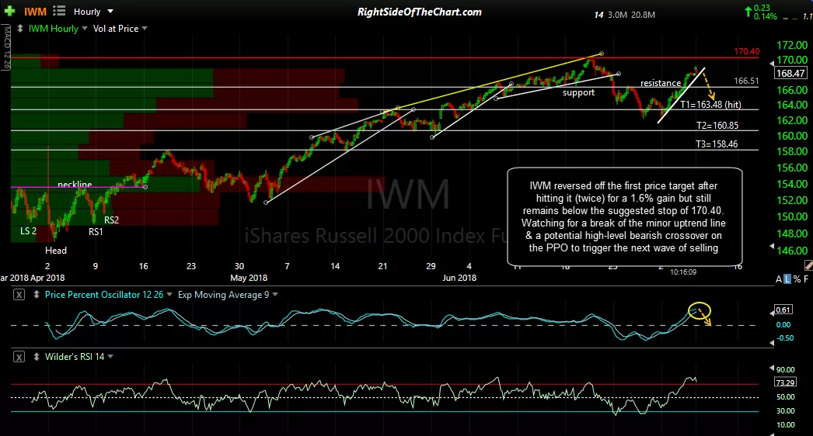The image size is (813, 436).
Task: Click the IWM commentary text note
Action: (x=624, y=217)
